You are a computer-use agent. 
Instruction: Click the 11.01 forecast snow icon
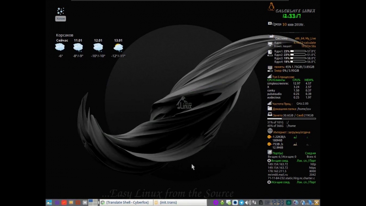coord(78,47)
